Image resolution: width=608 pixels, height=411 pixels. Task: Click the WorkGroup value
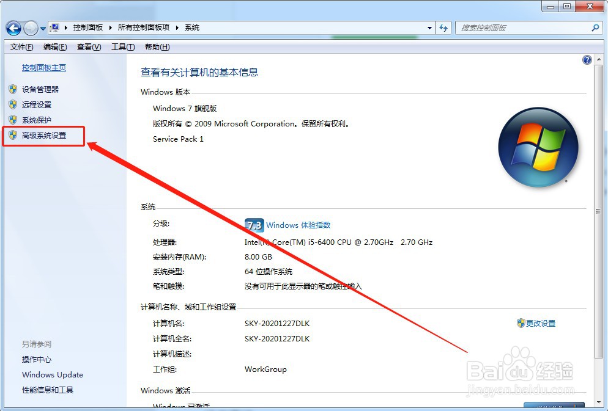265,369
